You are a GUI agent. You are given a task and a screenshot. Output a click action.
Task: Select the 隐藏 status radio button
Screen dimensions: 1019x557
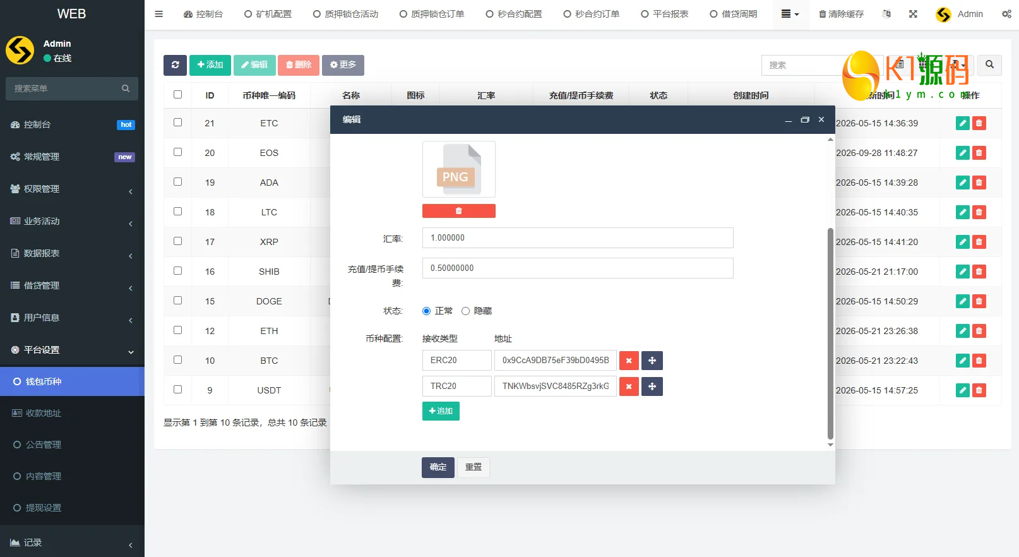(x=465, y=311)
